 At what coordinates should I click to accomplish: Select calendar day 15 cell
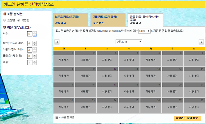(x=64, y=90)
